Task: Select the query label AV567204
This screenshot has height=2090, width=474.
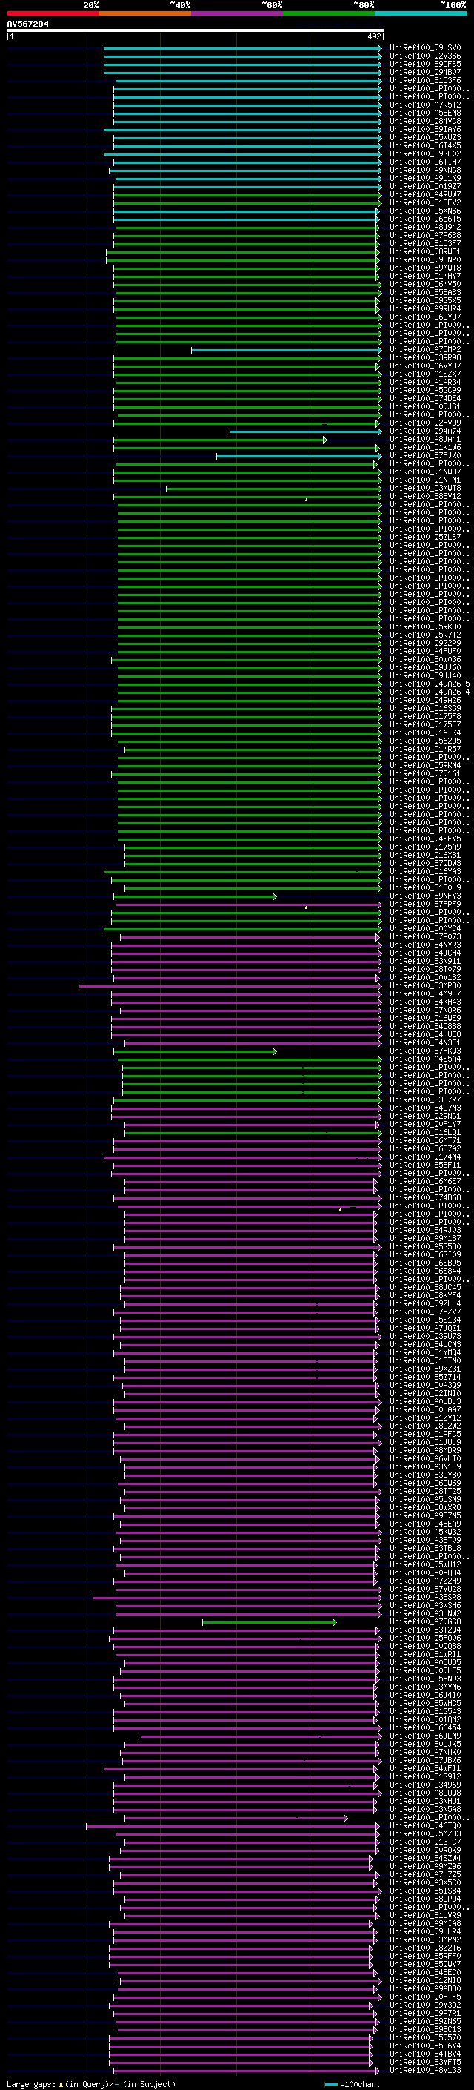Action: (x=27, y=24)
